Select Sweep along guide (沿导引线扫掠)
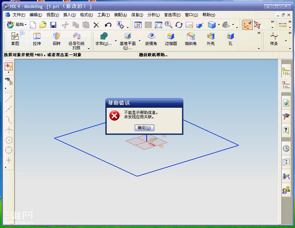Screen dimensions: 295x228 [76, 41]
